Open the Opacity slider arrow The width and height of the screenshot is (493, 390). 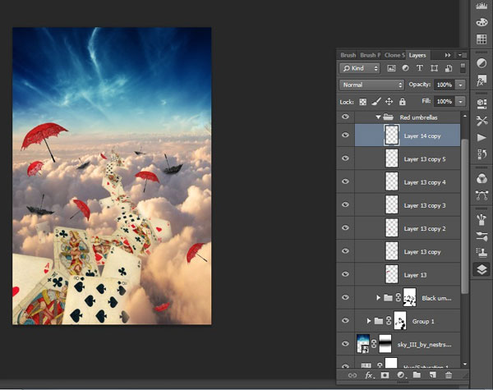tap(461, 85)
